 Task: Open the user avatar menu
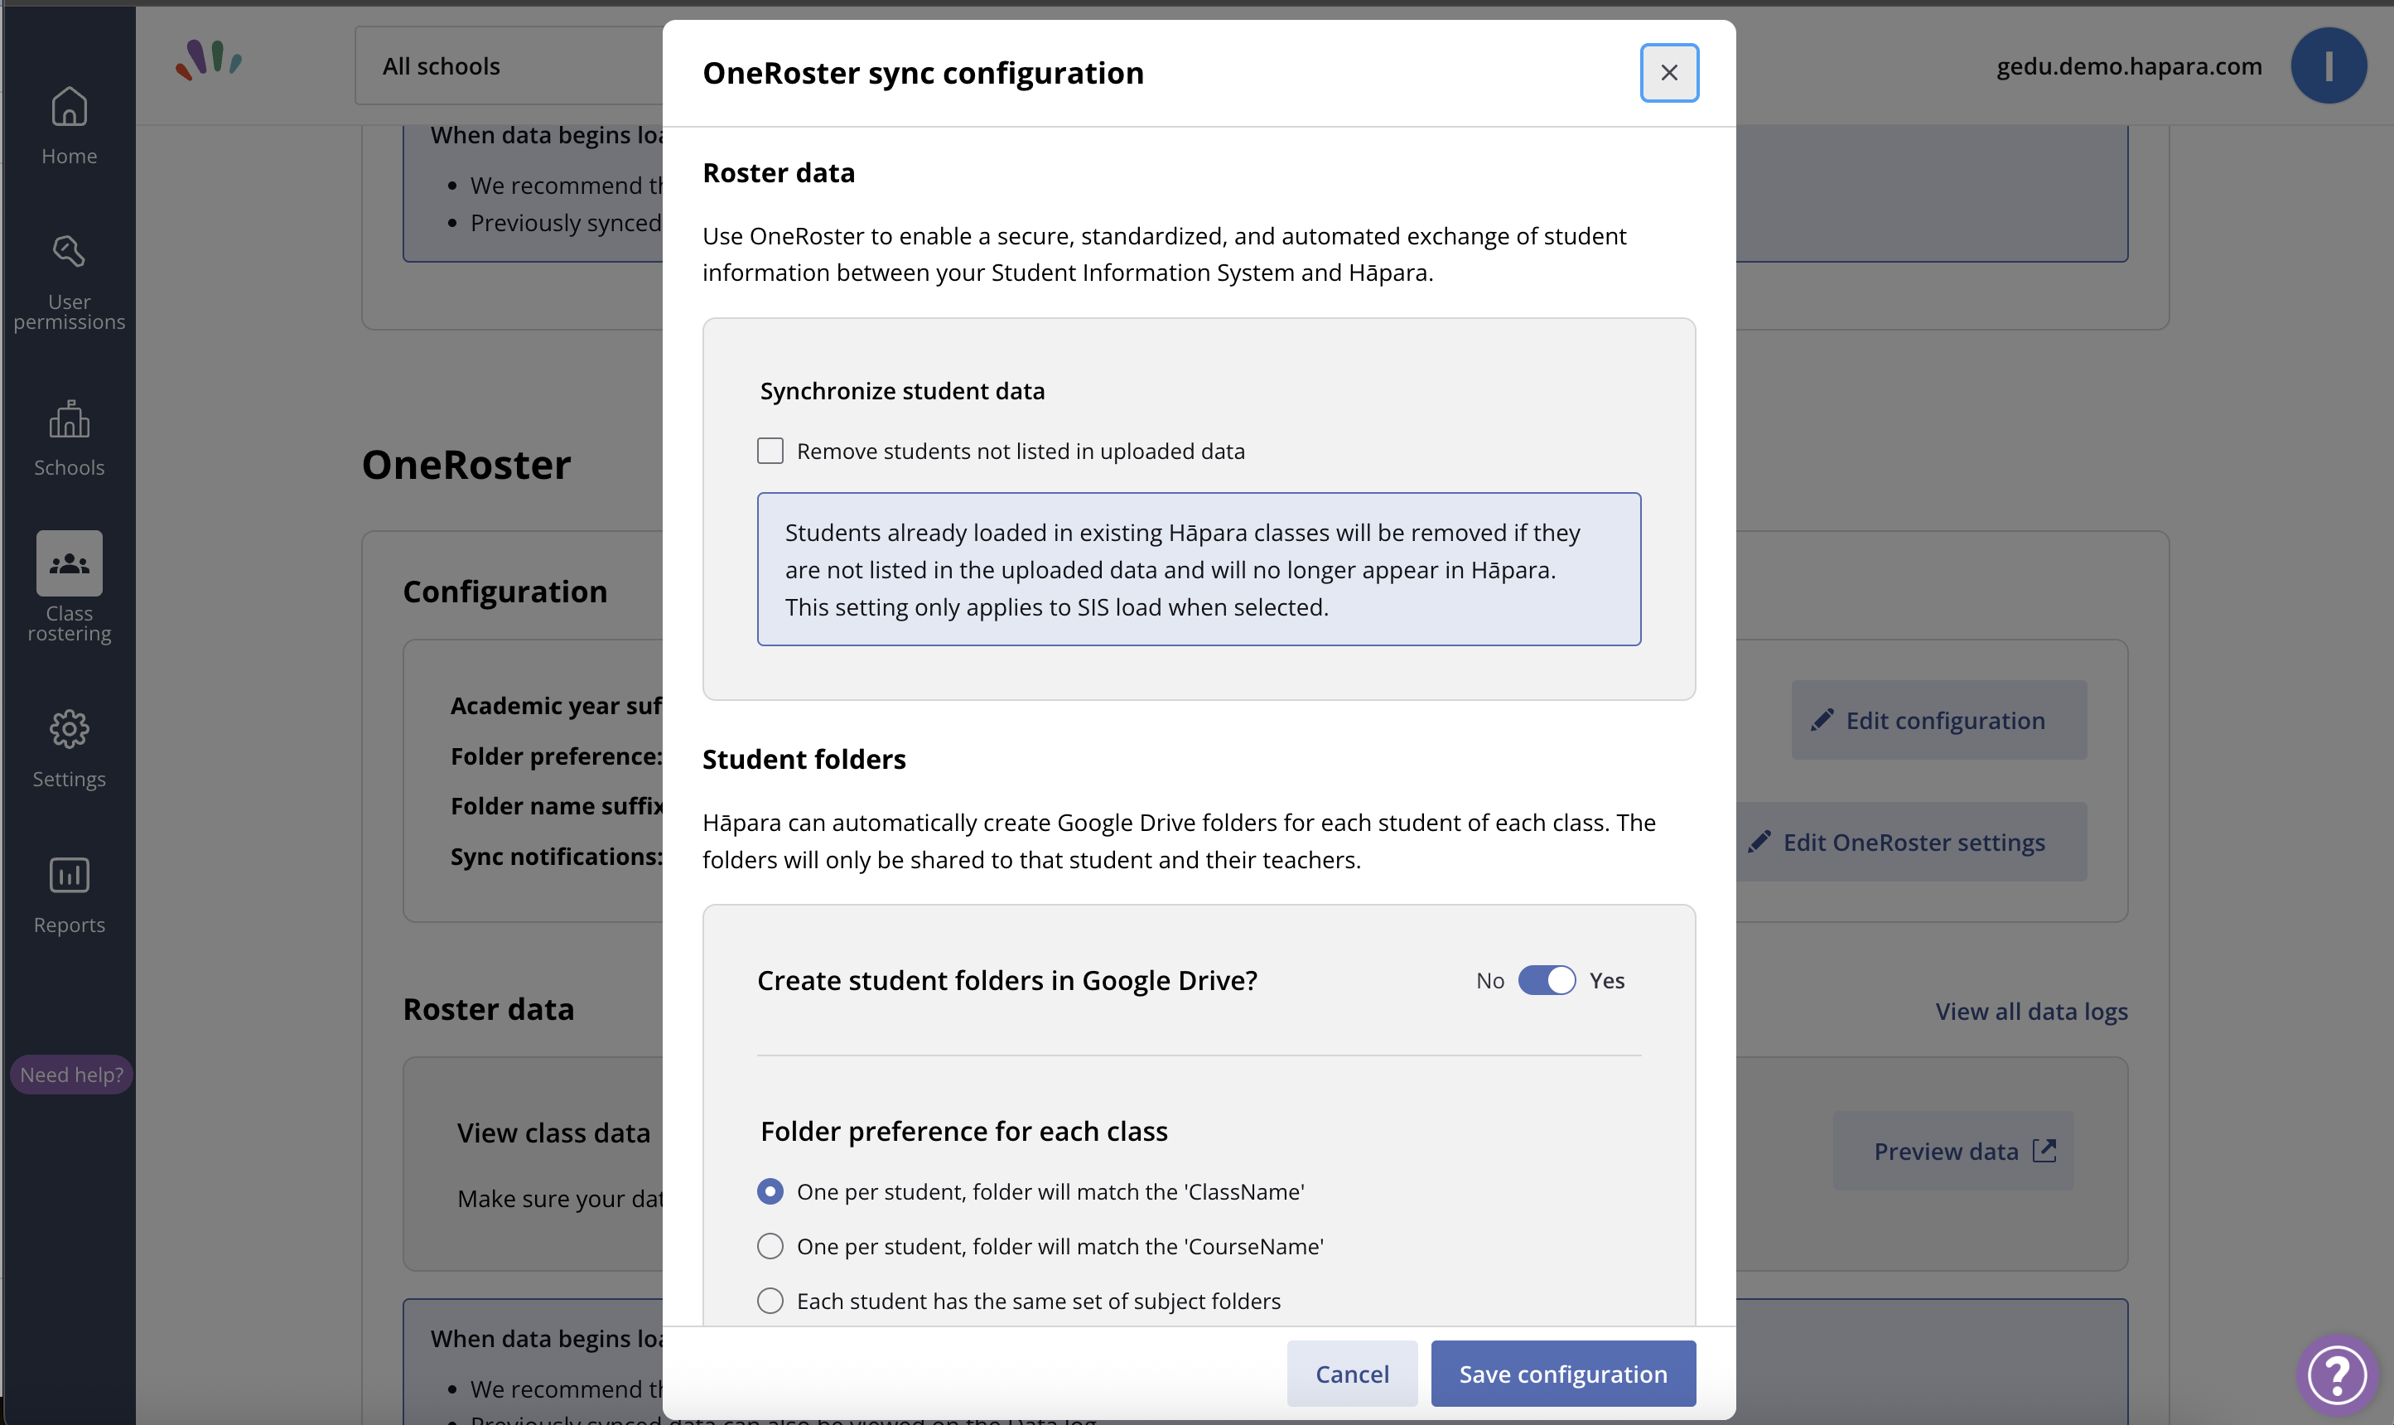click(x=2328, y=65)
